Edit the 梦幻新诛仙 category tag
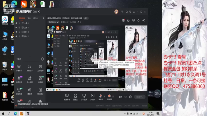This screenshot has height=116, width=207. tap(53, 22)
